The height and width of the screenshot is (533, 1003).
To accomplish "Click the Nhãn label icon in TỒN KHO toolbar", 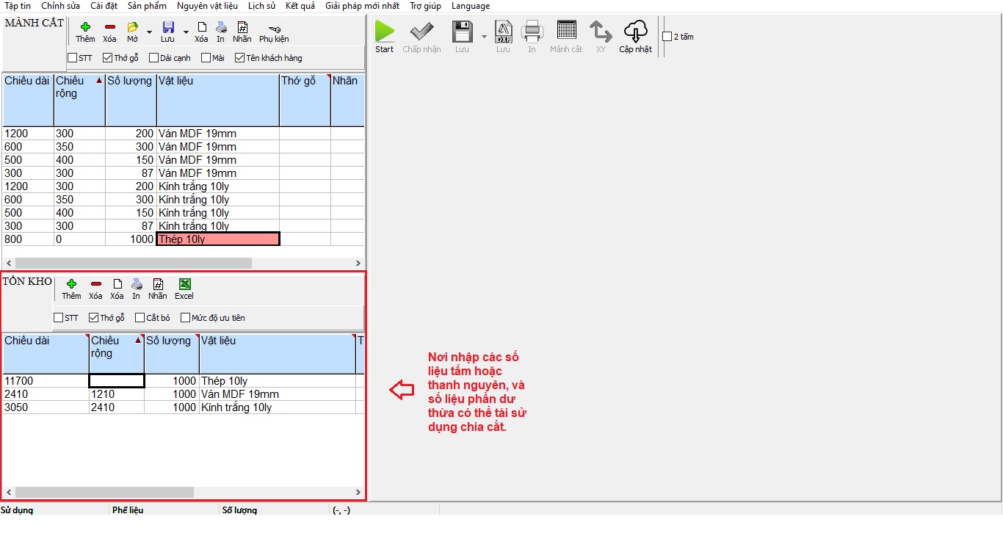I will tap(157, 286).
